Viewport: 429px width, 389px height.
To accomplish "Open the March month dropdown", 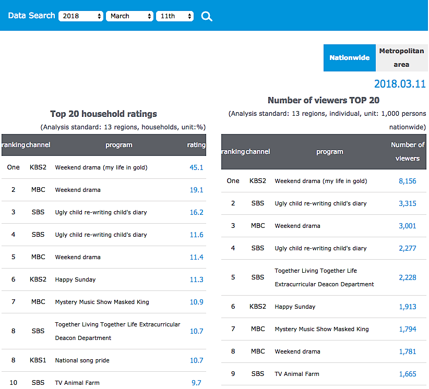I will click(129, 16).
